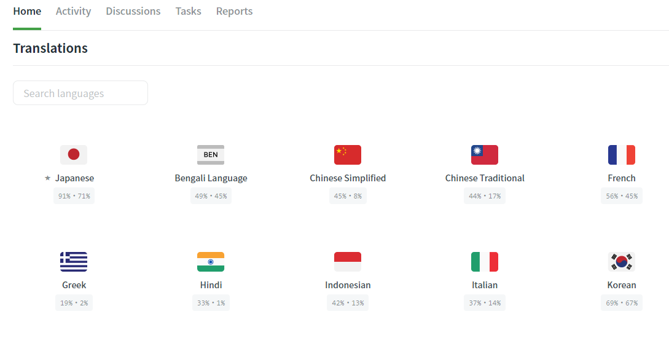Image resolution: width=669 pixels, height=338 pixels.
Task: Click the star next to Japanese
Action: tap(48, 178)
